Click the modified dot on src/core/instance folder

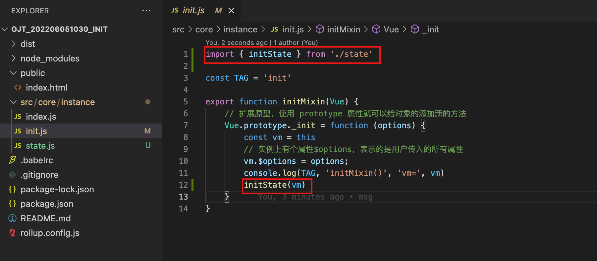click(148, 102)
